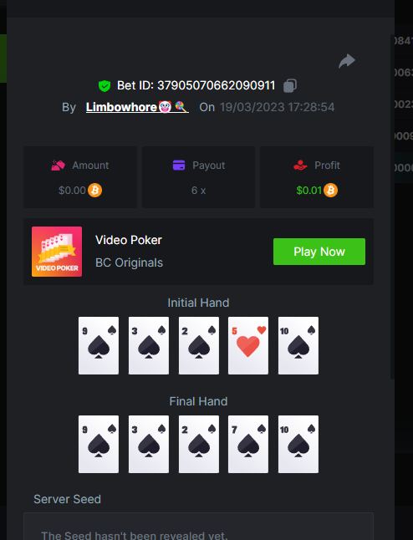Click the 9 of spades in Initial Hand
Image resolution: width=413 pixels, height=540 pixels.
click(x=99, y=345)
